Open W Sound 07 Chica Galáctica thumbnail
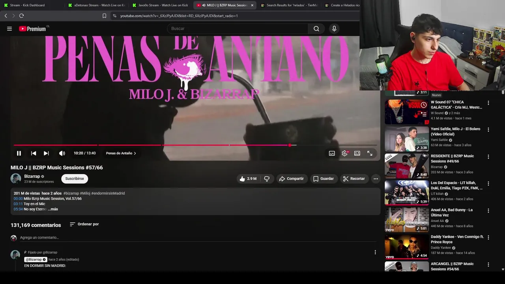Image resolution: width=505 pixels, height=284 pixels. (x=407, y=112)
